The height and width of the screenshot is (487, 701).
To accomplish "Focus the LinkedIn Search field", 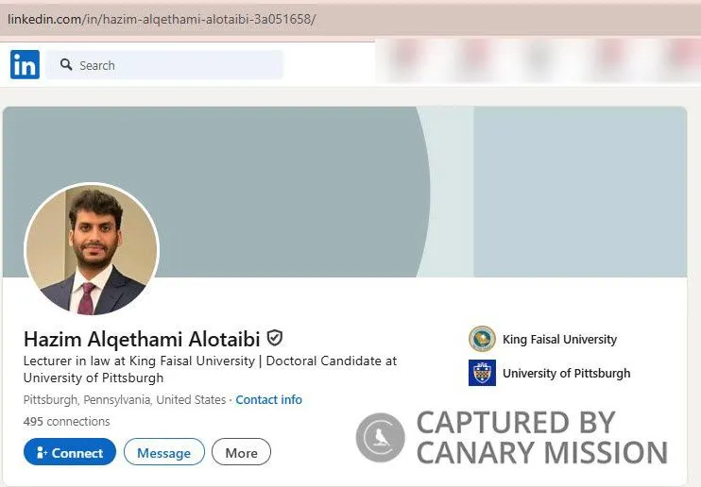I will [x=164, y=65].
